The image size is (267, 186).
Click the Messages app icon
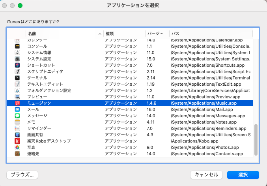click(17, 116)
